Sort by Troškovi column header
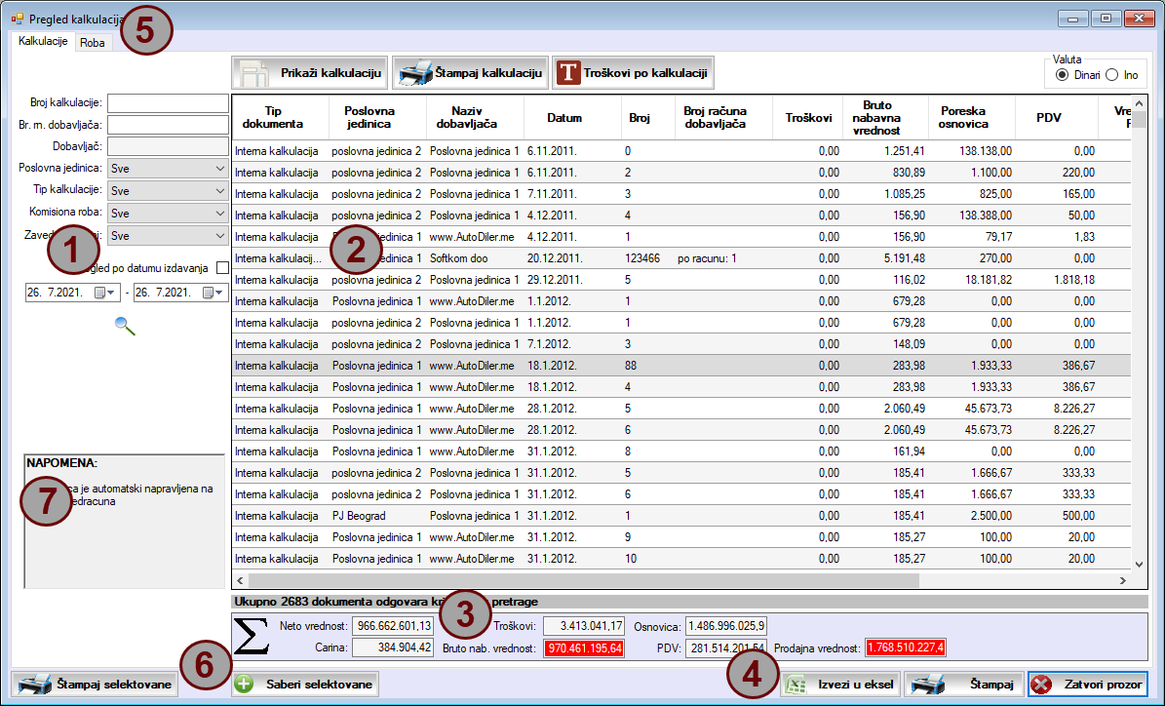This screenshot has width=1165, height=706. point(807,117)
